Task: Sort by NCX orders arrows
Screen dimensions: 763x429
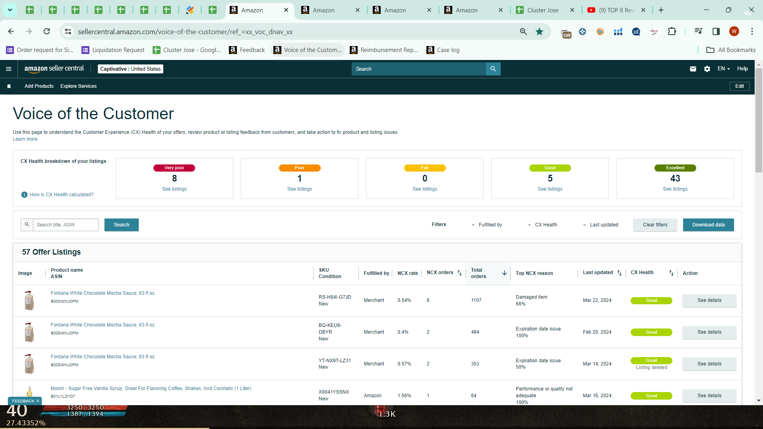Action: [x=460, y=273]
